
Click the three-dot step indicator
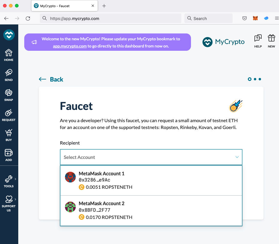[x=254, y=79]
